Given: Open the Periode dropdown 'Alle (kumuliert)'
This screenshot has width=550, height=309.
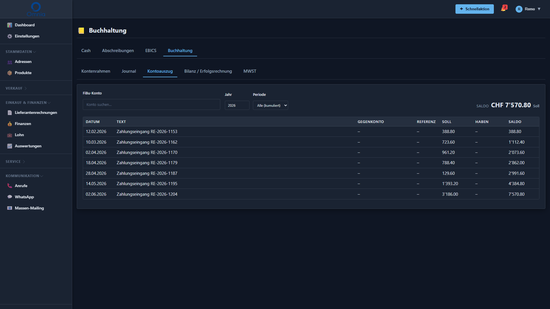Looking at the screenshot, I should coord(270,105).
